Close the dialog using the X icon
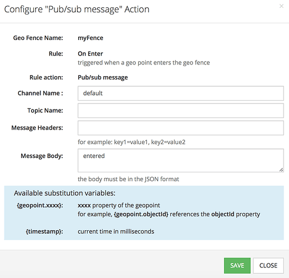Viewport: 289px width, 278px height. point(281,6)
